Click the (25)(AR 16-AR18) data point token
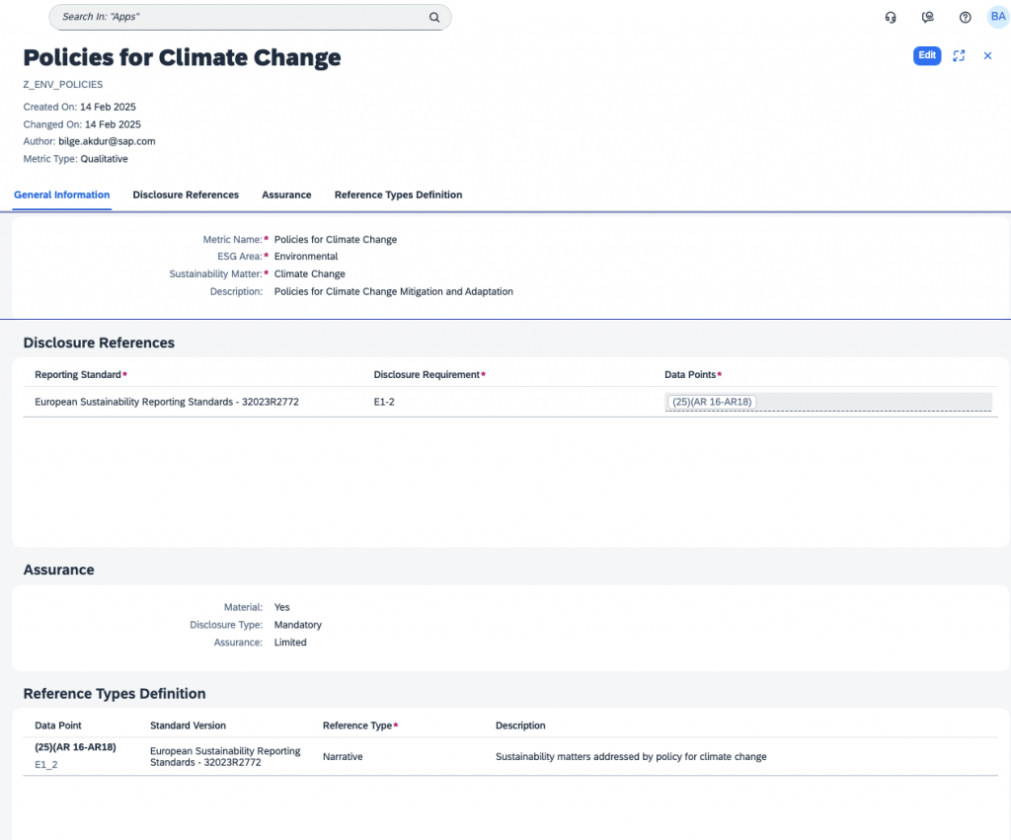This screenshot has width=1011, height=840. pyautogui.click(x=712, y=402)
